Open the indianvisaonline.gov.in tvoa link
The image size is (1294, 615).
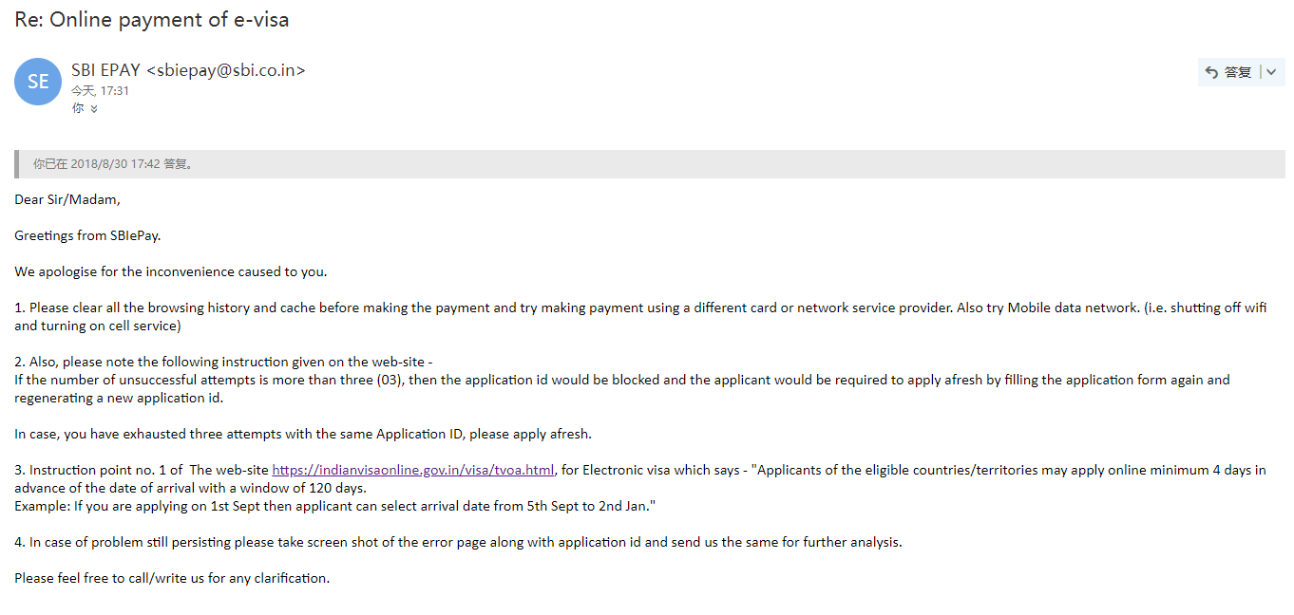point(412,470)
